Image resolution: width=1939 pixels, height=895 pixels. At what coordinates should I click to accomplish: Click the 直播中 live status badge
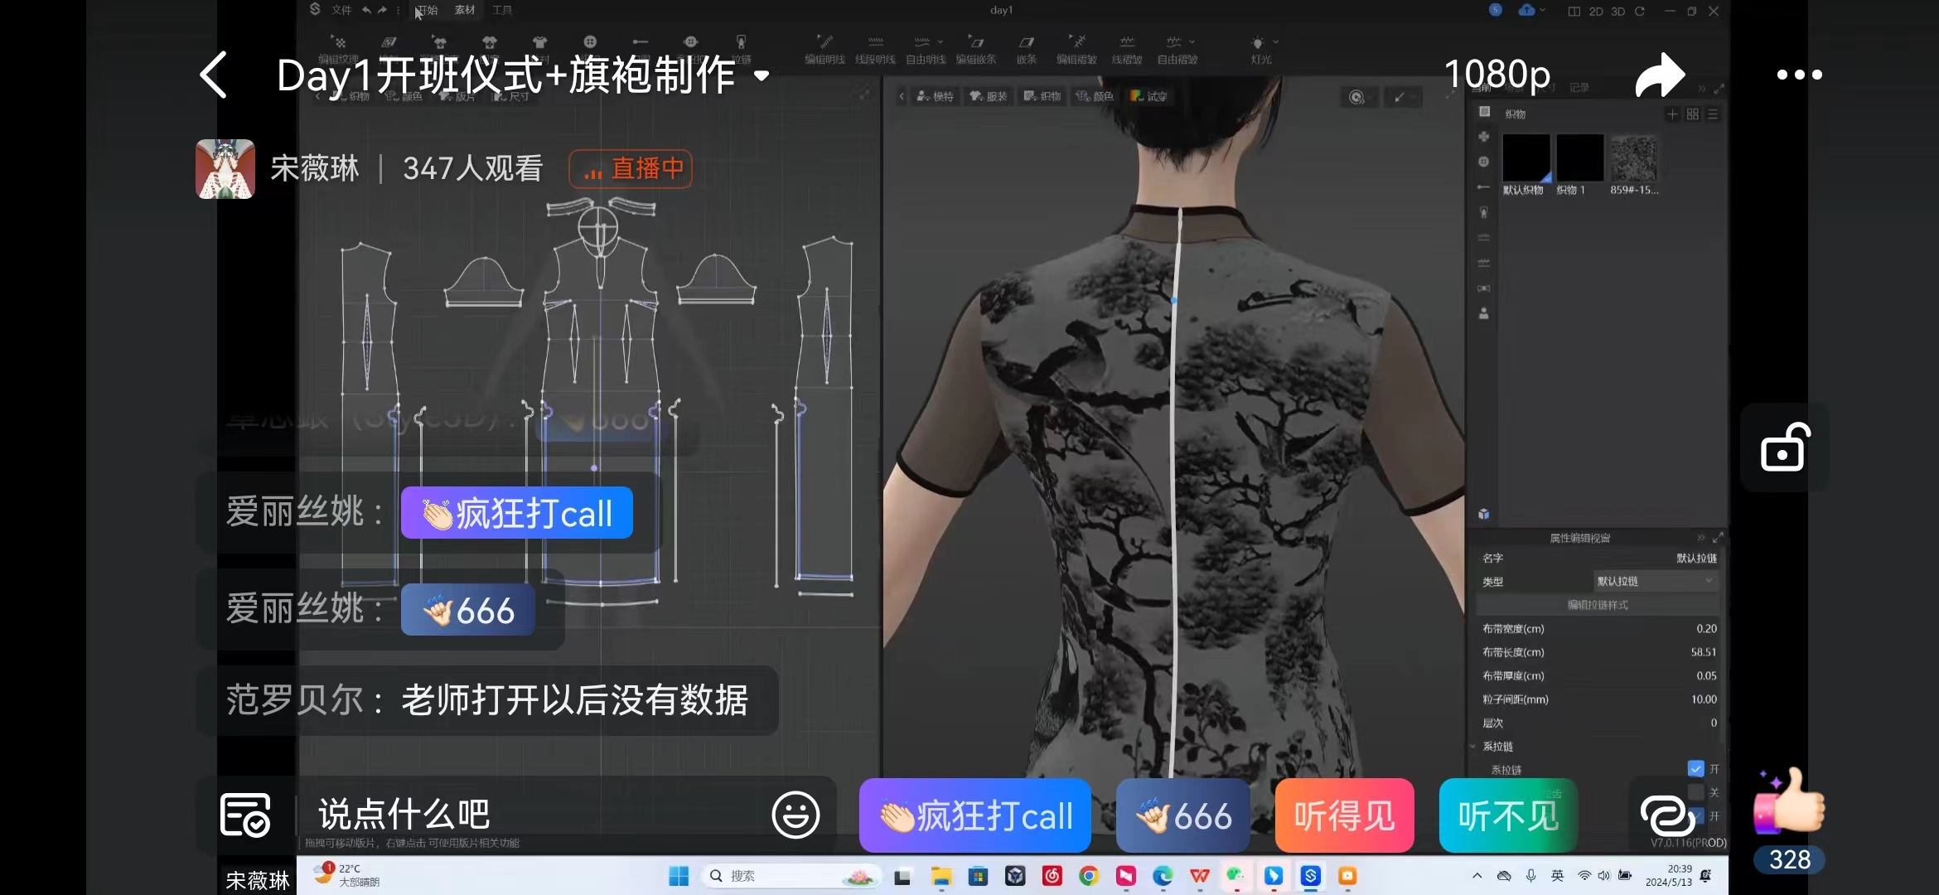[631, 169]
